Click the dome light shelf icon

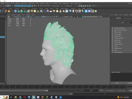(x=51, y=11)
